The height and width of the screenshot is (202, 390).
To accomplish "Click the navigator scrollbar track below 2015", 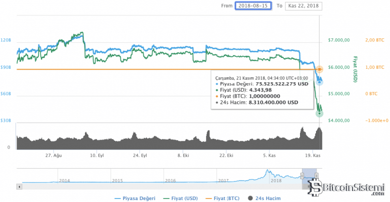I will 117,186.
